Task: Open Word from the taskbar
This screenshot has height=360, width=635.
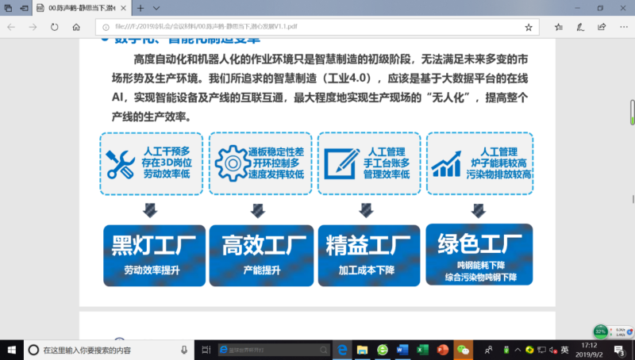Action: click(x=402, y=350)
